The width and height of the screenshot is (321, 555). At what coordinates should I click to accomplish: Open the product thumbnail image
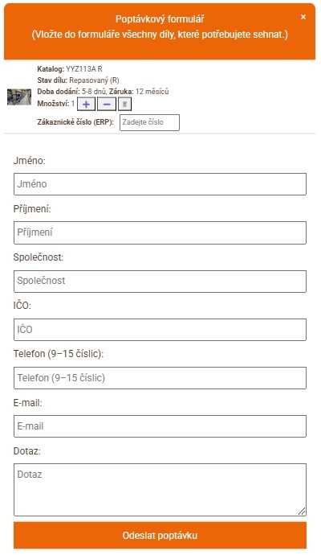pos(19,97)
